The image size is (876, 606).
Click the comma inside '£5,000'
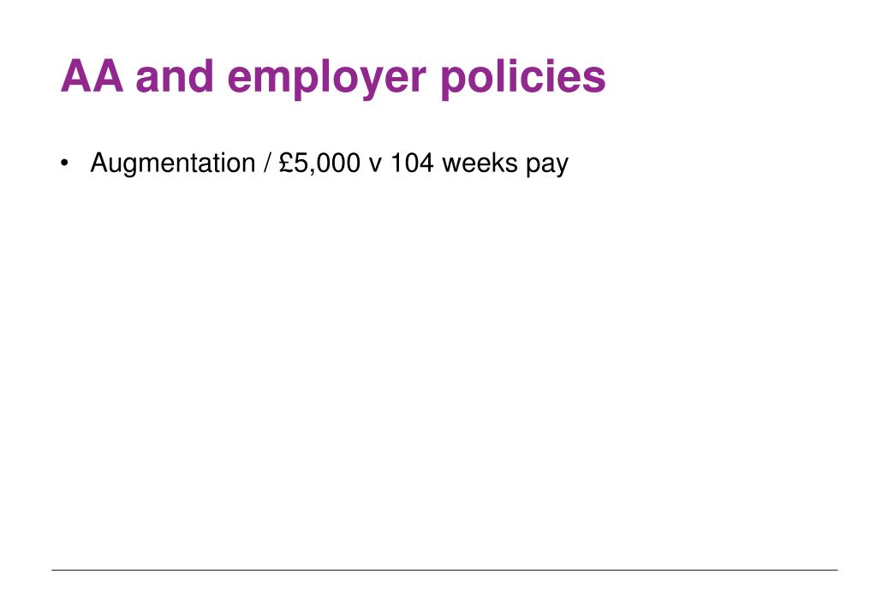point(311,173)
